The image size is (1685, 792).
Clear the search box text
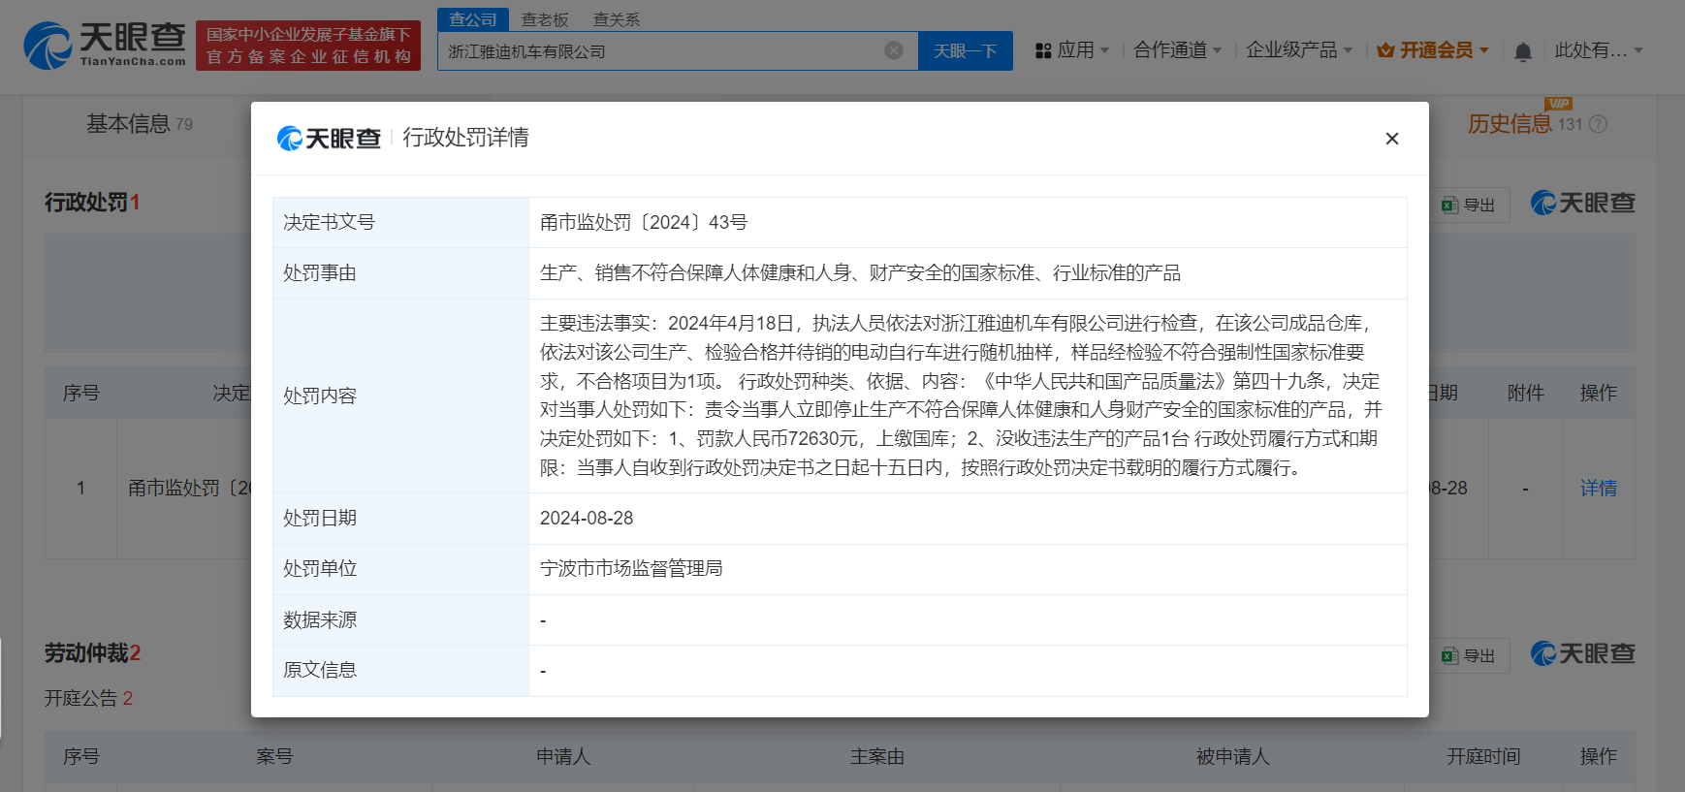(894, 50)
